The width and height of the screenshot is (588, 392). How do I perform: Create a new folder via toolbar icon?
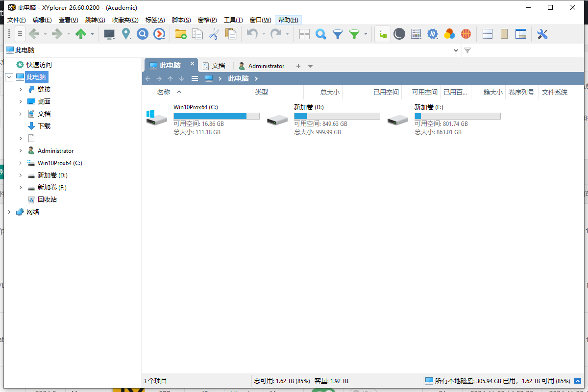click(x=180, y=34)
